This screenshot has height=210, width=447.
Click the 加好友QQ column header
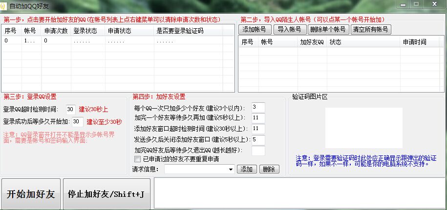point(312,42)
